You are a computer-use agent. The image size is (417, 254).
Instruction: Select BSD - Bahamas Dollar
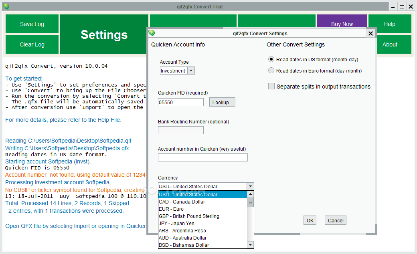click(x=202, y=245)
